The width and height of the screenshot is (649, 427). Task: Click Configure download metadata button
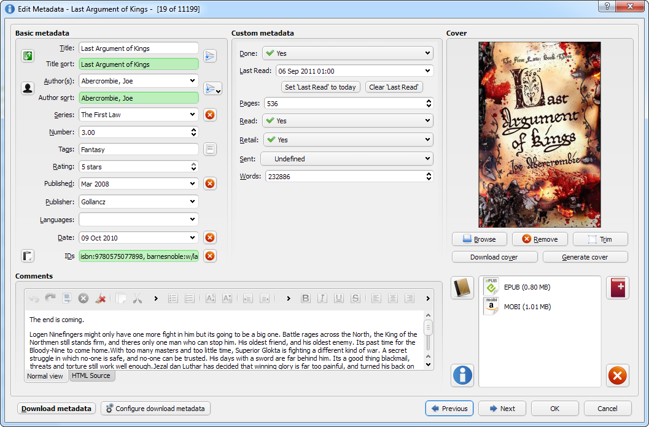(x=155, y=409)
